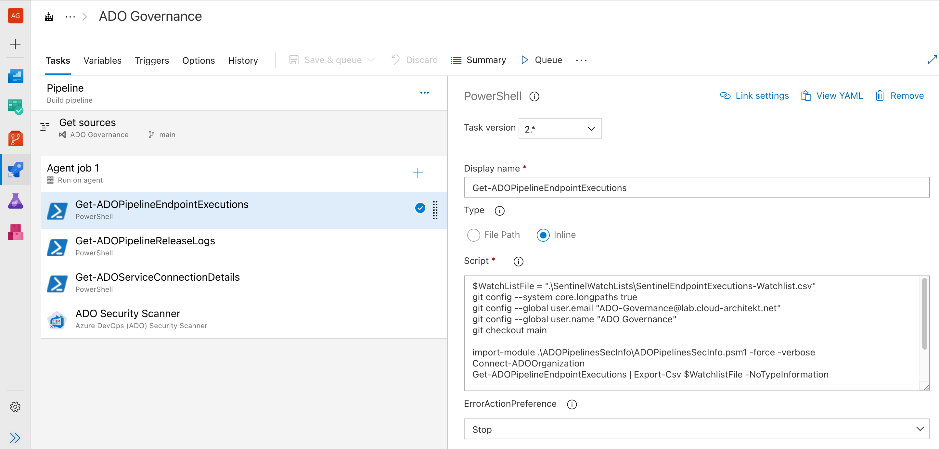Click add task plus on Agent job 1
This screenshot has height=449, width=939.
click(418, 173)
